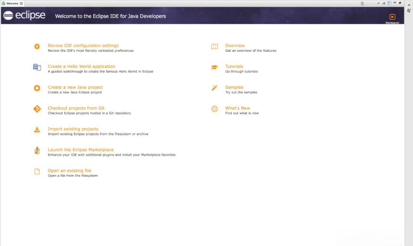This screenshot has width=413, height=246.
Task: Click the Overview map icon
Action: [215, 47]
